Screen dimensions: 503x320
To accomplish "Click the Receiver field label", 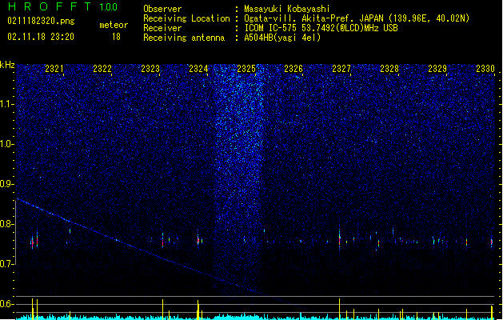I will (162, 28).
